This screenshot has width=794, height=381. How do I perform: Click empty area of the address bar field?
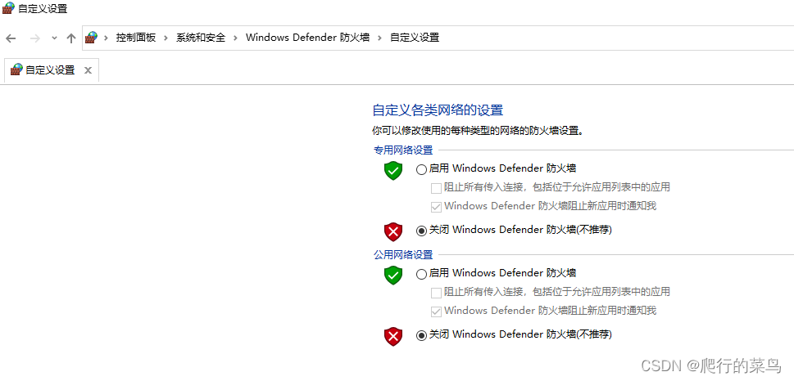615,38
